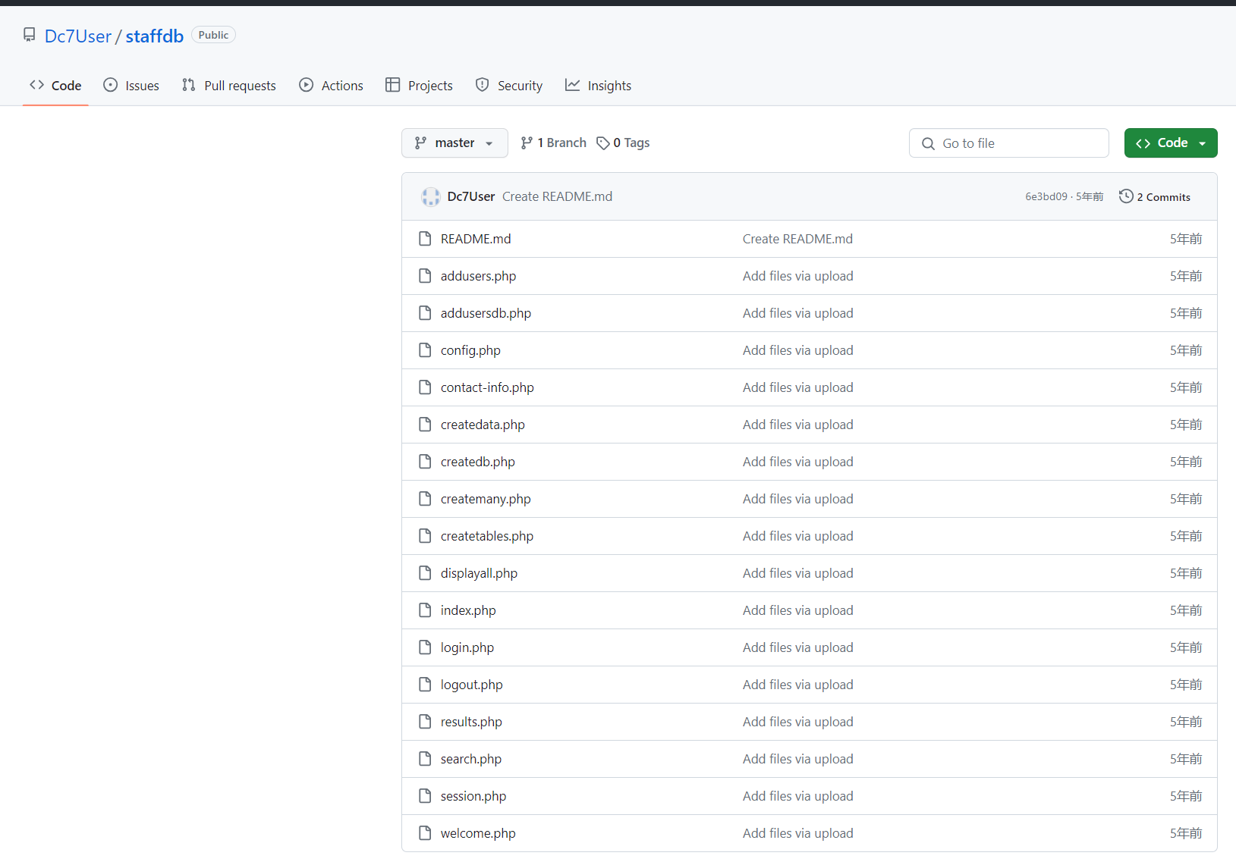Click the tag icon next to 0 Tags
The width and height of the screenshot is (1236, 862).
point(603,143)
